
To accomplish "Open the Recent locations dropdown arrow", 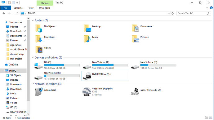I will (x=14, y=13).
